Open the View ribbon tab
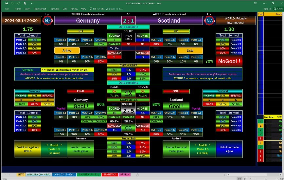This screenshot has width=284, height=180. 83,9
